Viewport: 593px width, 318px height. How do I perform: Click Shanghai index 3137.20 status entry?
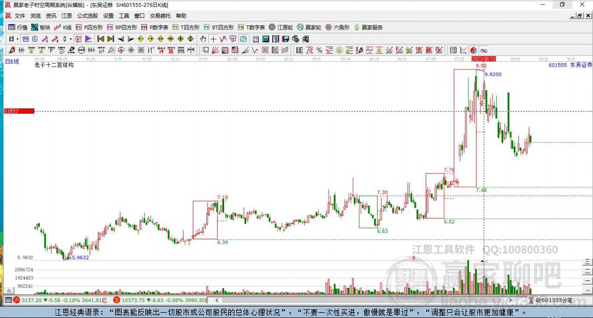click(60, 300)
